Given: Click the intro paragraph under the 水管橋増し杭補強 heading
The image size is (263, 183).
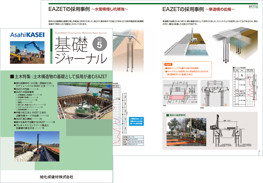Looking at the screenshot, I should (x=96, y=23).
